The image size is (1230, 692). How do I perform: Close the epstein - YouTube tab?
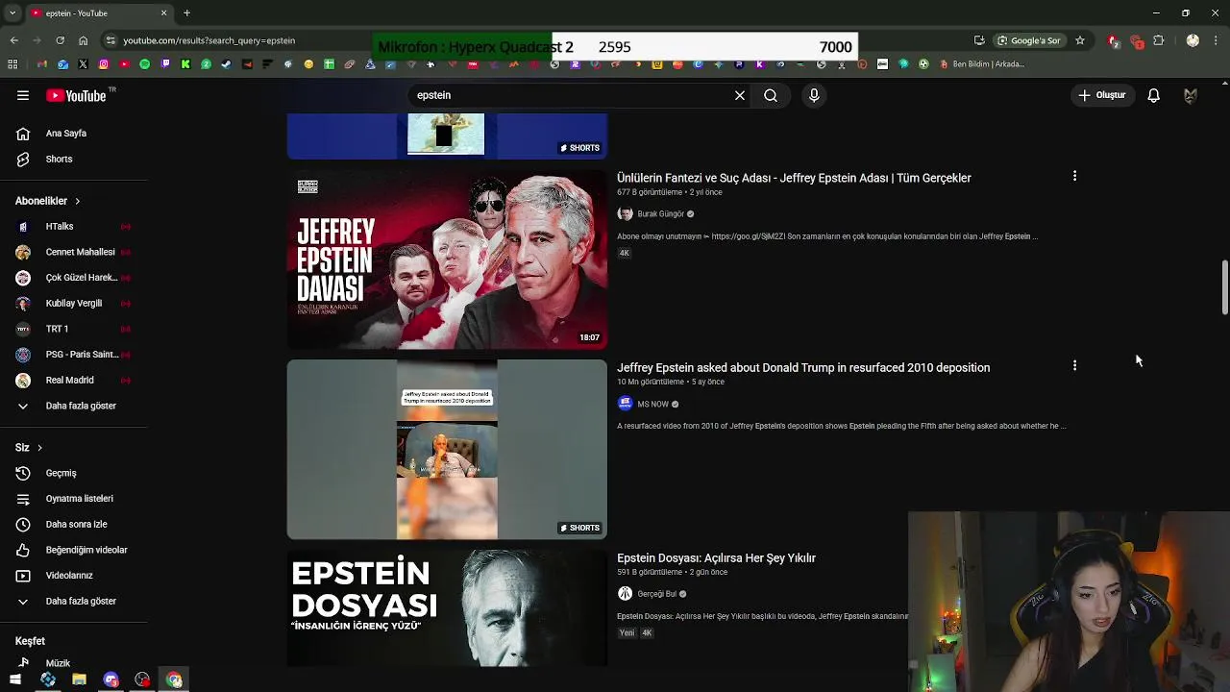click(x=163, y=13)
